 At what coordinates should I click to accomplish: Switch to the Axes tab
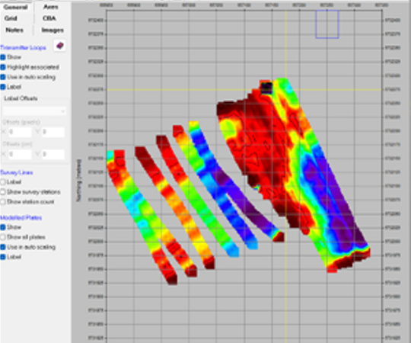50,7
